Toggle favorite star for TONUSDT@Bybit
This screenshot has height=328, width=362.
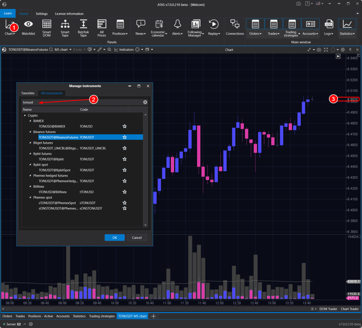click(x=124, y=159)
